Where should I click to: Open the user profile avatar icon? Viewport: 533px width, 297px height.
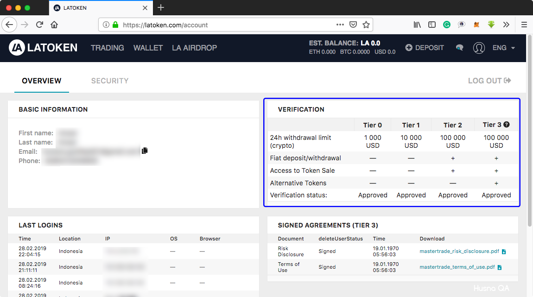(x=479, y=48)
